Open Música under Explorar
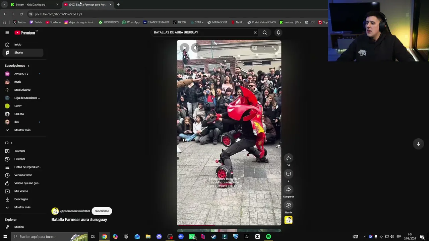This screenshot has height=241, width=429. click(x=23, y=227)
